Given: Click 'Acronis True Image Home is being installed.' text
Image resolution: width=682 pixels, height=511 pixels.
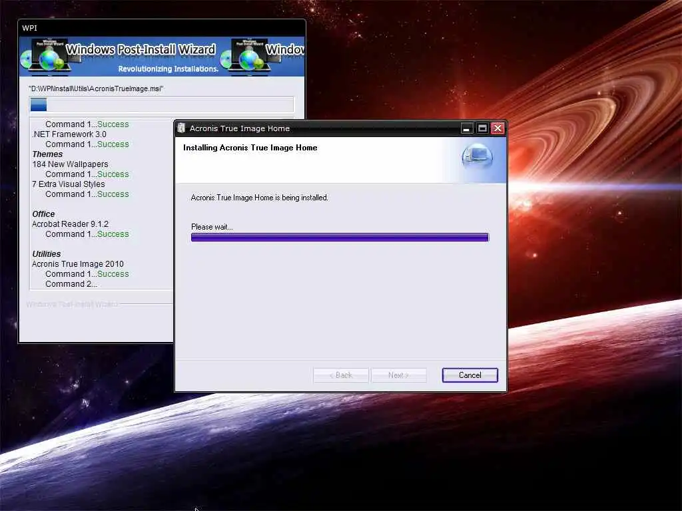Looking at the screenshot, I should 260,198.
